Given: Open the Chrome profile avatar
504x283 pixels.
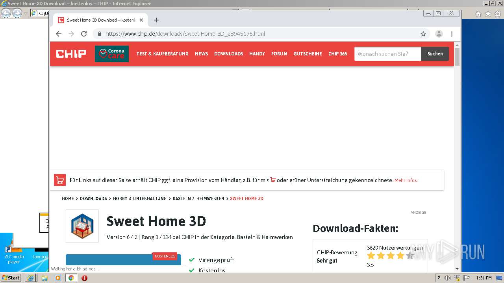Looking at the screenshot, I should pos(439,34).
